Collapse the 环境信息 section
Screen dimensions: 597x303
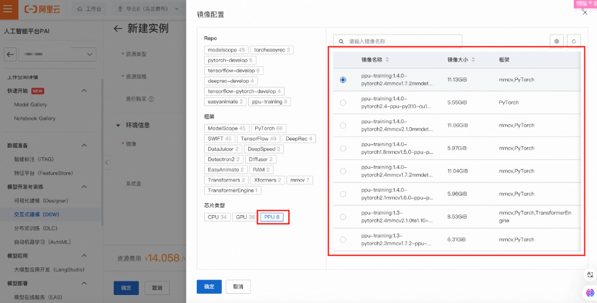tap(118, 125)
